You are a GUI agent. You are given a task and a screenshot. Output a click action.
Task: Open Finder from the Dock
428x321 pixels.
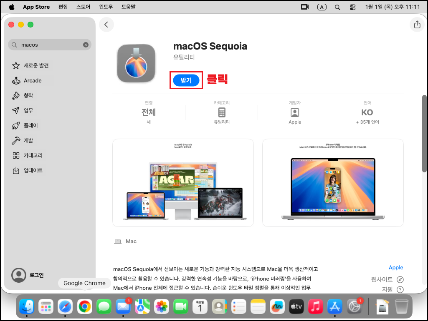[26, 306]
